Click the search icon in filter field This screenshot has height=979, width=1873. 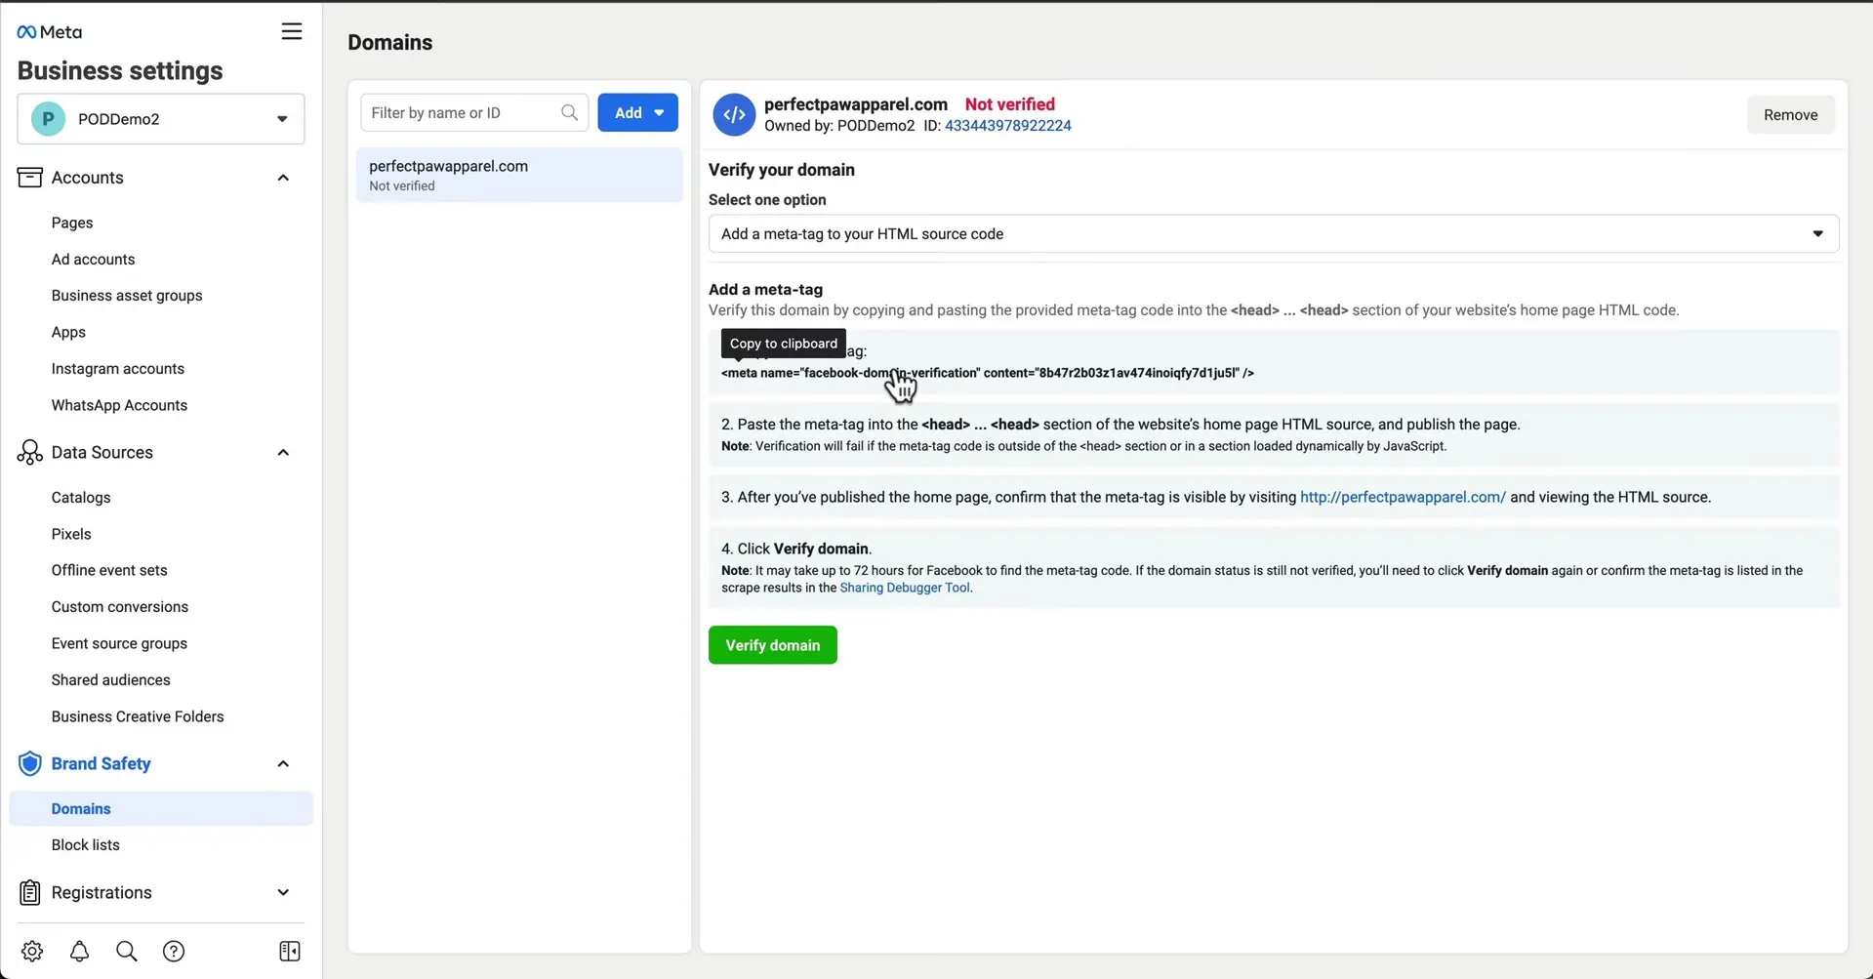click(570, 113)
